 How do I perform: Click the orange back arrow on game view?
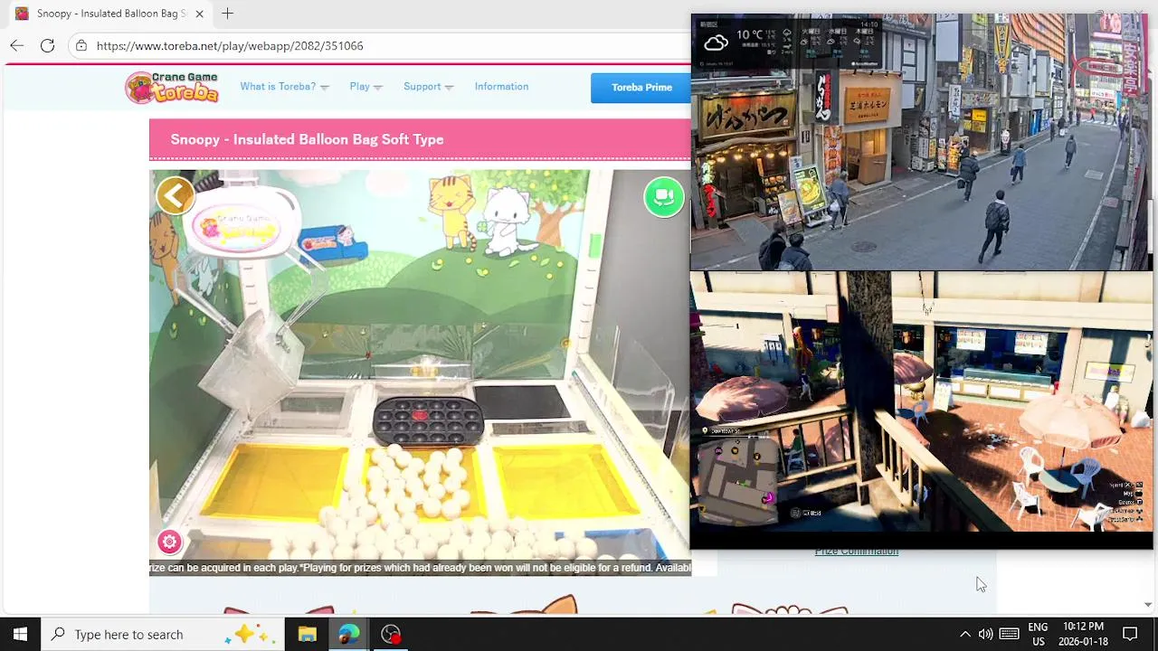click(176, 195)
